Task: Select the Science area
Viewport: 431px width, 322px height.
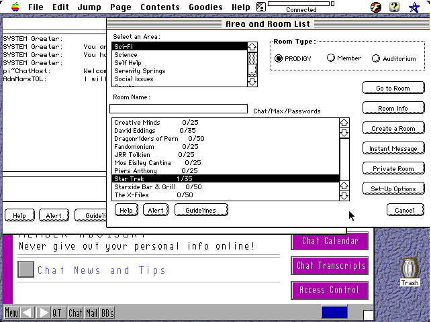Action: pos(180,55)
